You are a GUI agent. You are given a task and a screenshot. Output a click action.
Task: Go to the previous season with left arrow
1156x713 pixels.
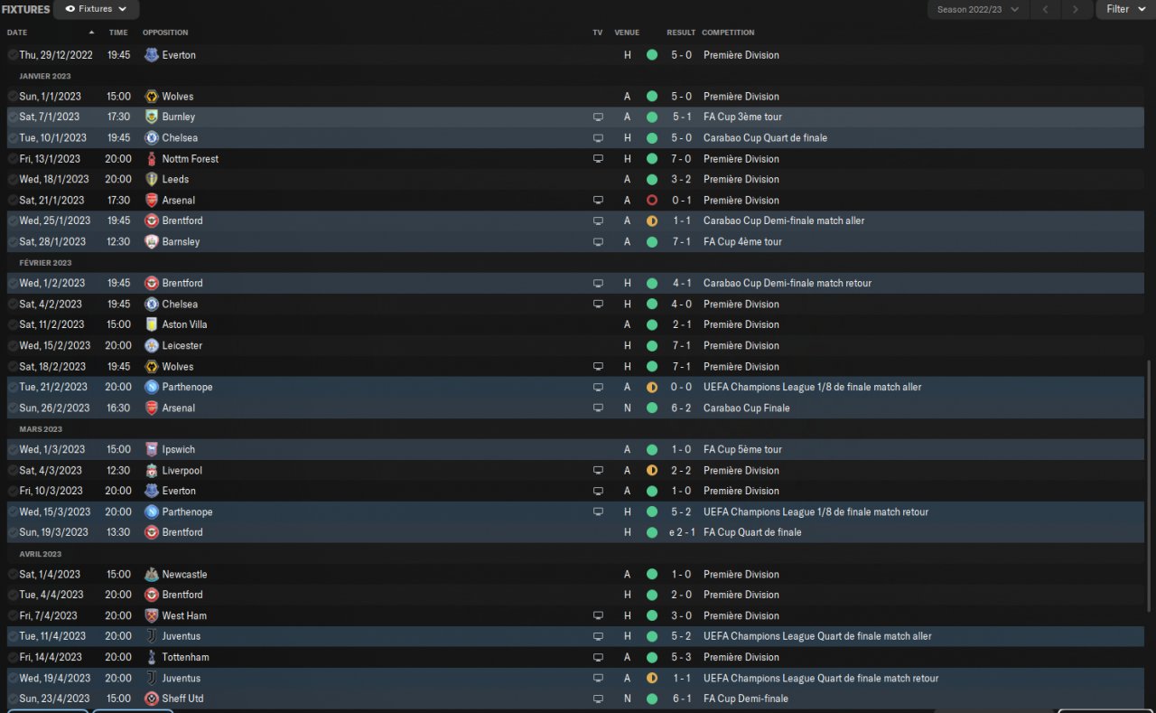1045,9
